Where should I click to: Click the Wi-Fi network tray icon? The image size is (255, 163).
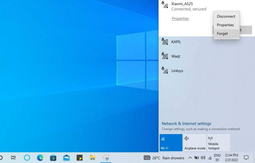210,158
